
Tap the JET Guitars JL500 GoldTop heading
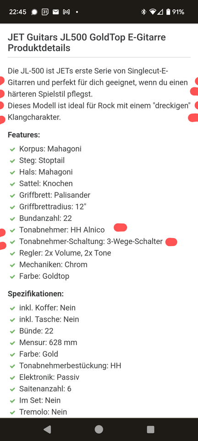tap(87, 42)
